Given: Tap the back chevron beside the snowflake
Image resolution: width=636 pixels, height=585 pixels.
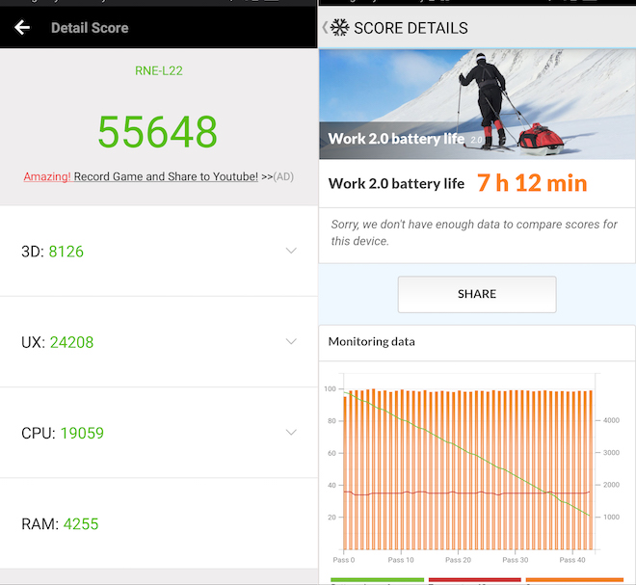Looking at the screenshot, I should point(325,28).
